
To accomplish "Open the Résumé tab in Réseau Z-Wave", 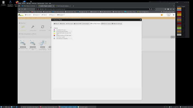I will [x=57, y=24].
